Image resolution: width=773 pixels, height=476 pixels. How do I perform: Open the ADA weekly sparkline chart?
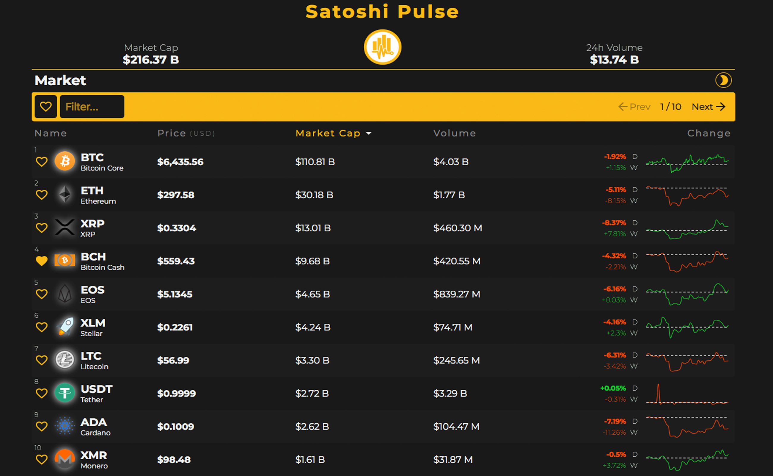pyautogui.click(x=687, y=427)
